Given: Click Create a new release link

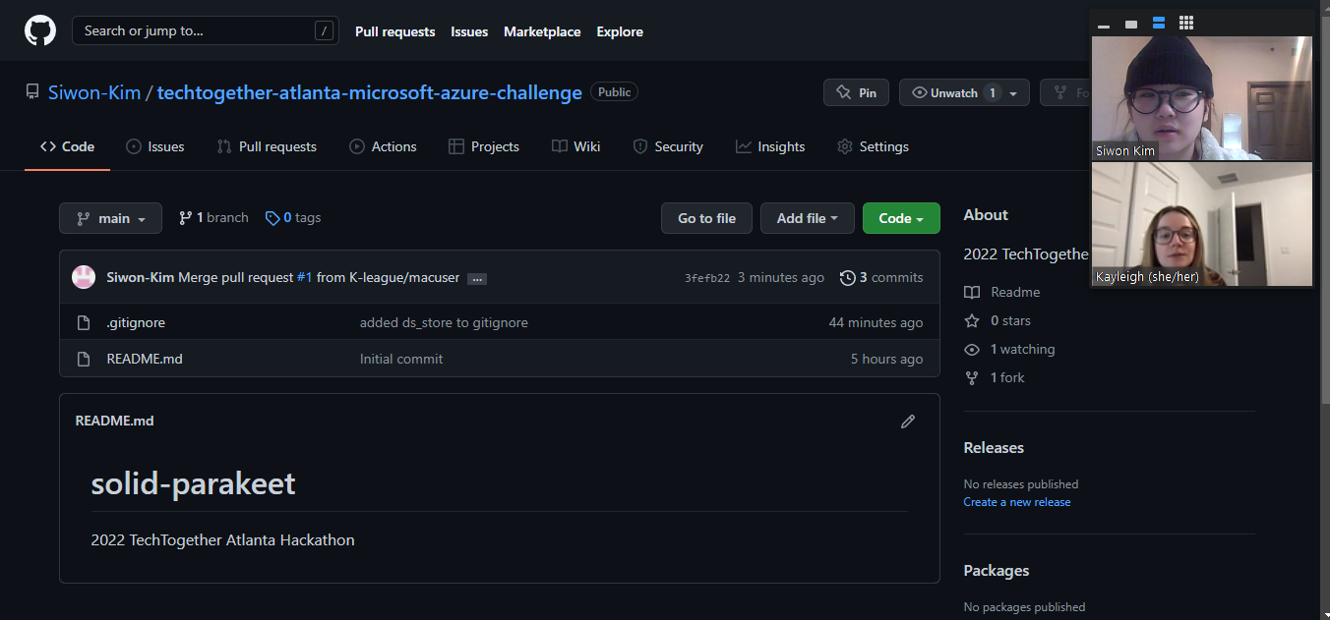Looking at the screenshot, I should [x=1017, y=502].
